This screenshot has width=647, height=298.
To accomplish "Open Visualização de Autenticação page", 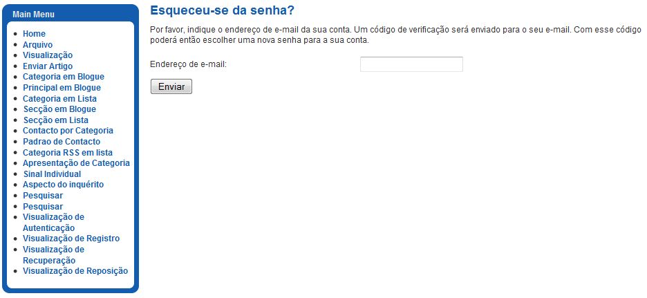I will [x=53, y=223].
